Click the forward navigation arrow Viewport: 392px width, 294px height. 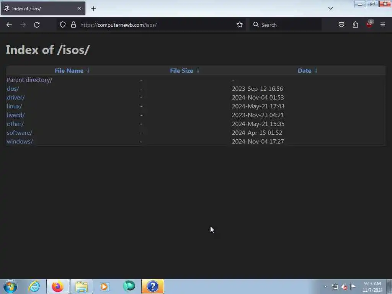pyautogui.click(x=23, y=25)
